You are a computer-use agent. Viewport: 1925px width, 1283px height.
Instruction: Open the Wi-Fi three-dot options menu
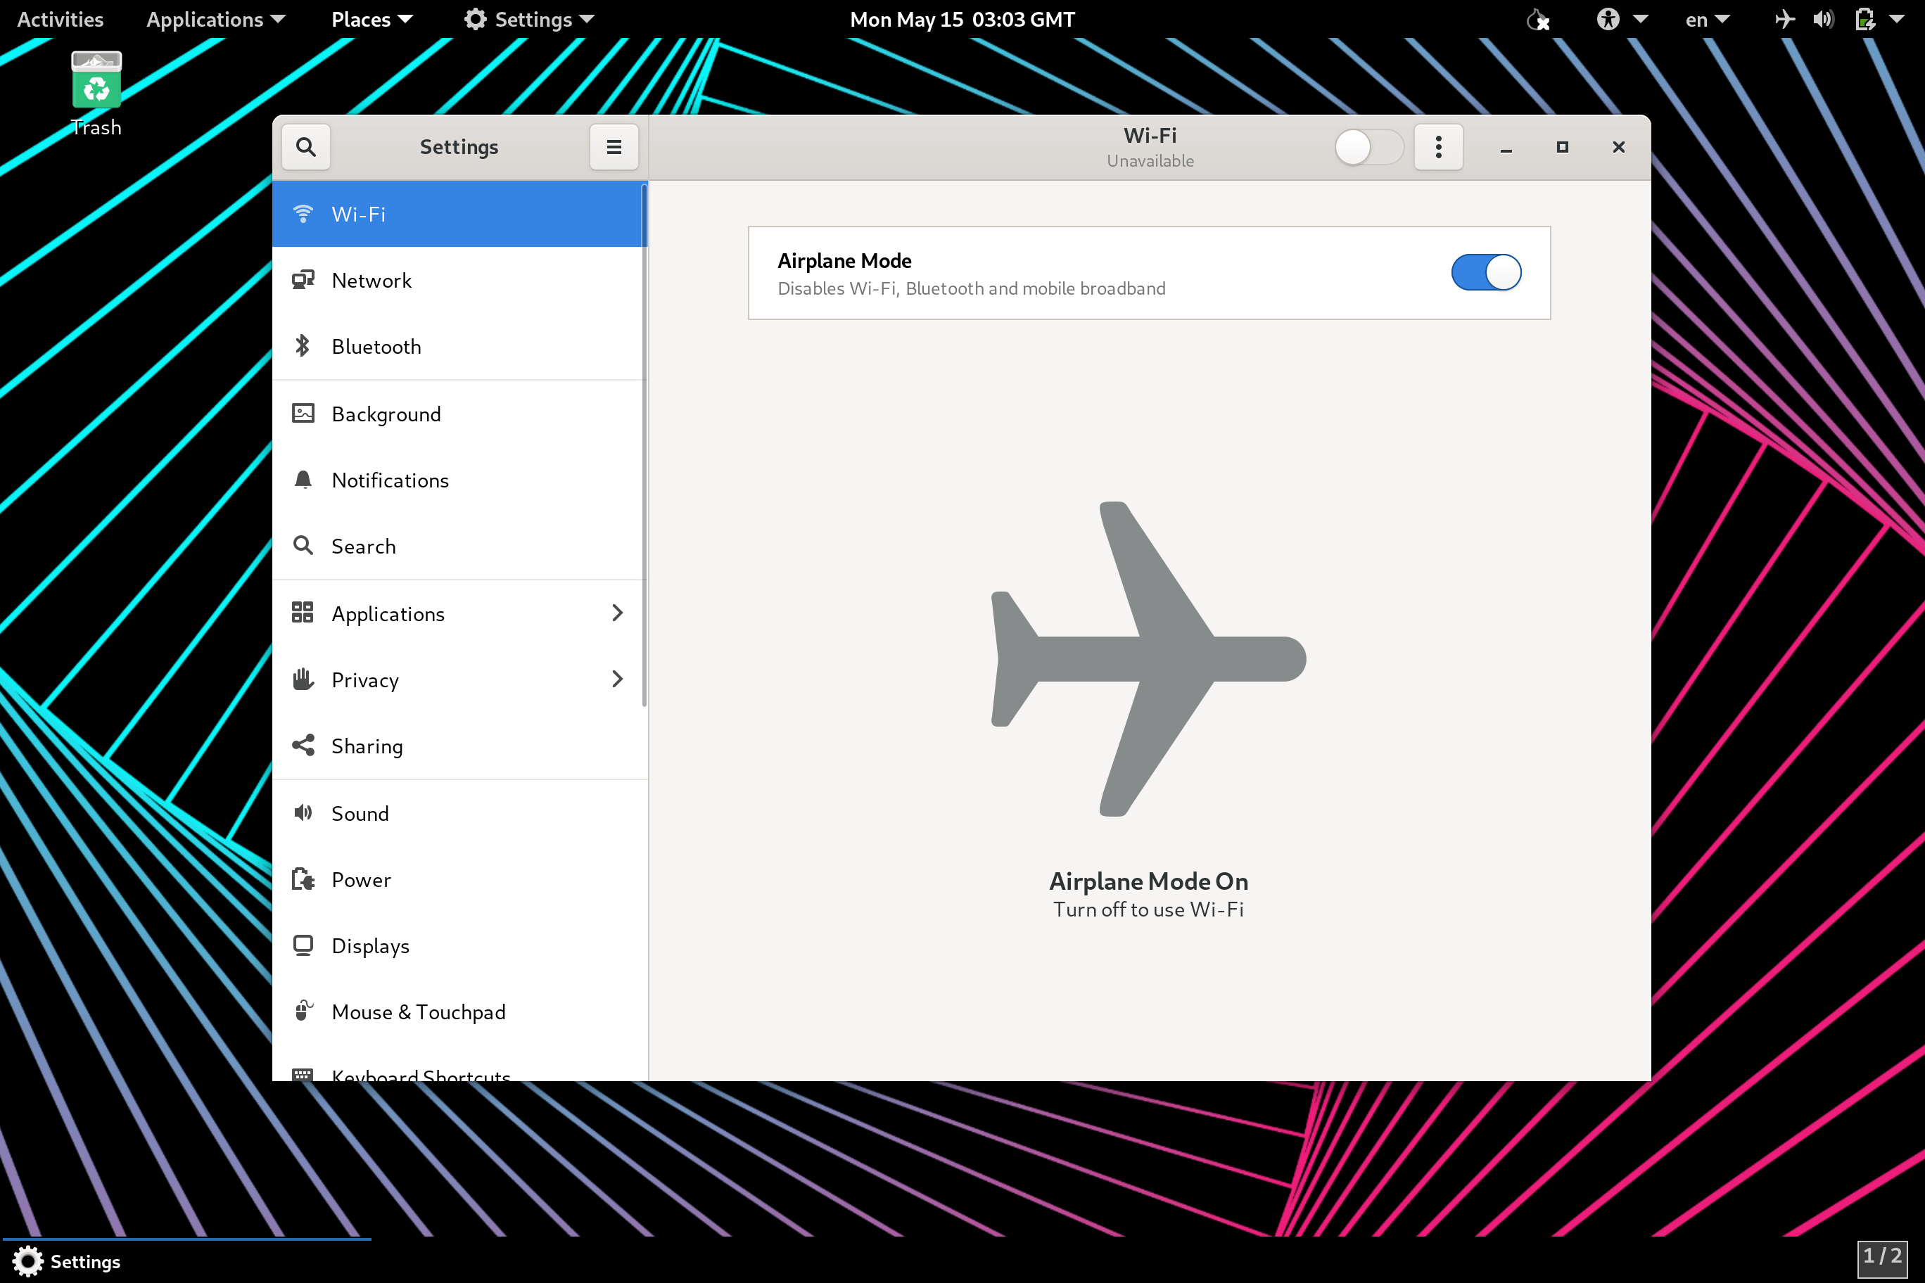pos(1438,147)
